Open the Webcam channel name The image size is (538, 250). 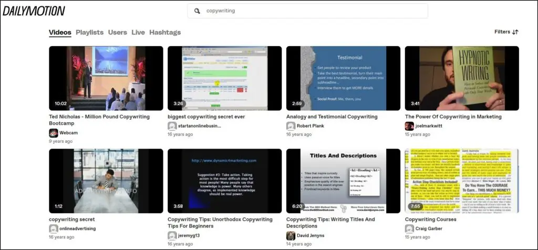[x=69, y=133]
